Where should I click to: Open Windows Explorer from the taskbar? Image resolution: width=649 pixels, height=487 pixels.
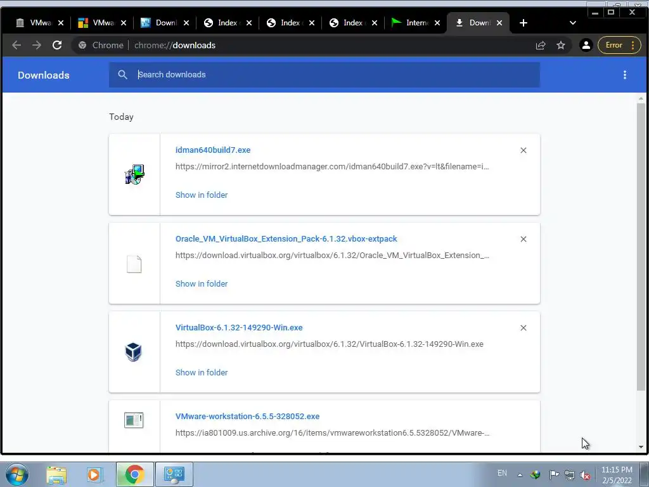56,474
